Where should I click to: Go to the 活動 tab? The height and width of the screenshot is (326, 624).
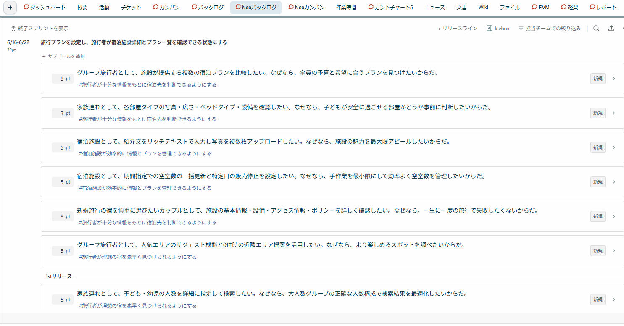[104, 7]
